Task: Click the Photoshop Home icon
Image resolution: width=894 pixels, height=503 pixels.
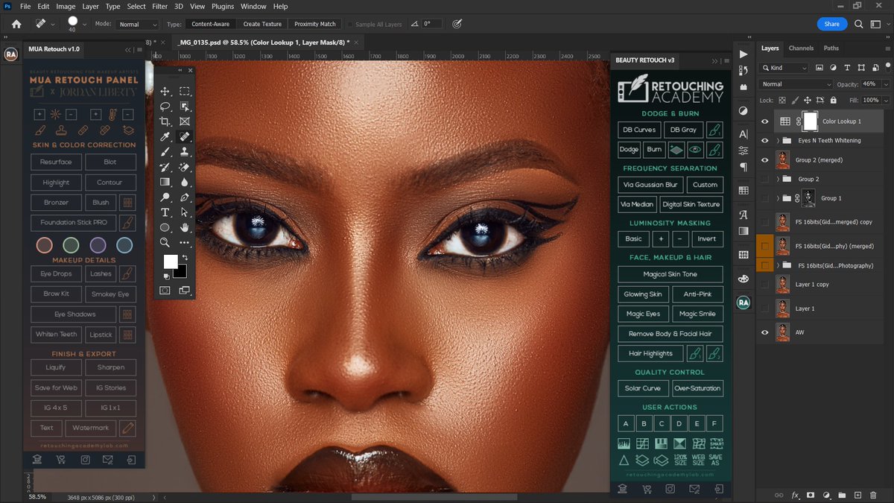Action: [16, 24]
